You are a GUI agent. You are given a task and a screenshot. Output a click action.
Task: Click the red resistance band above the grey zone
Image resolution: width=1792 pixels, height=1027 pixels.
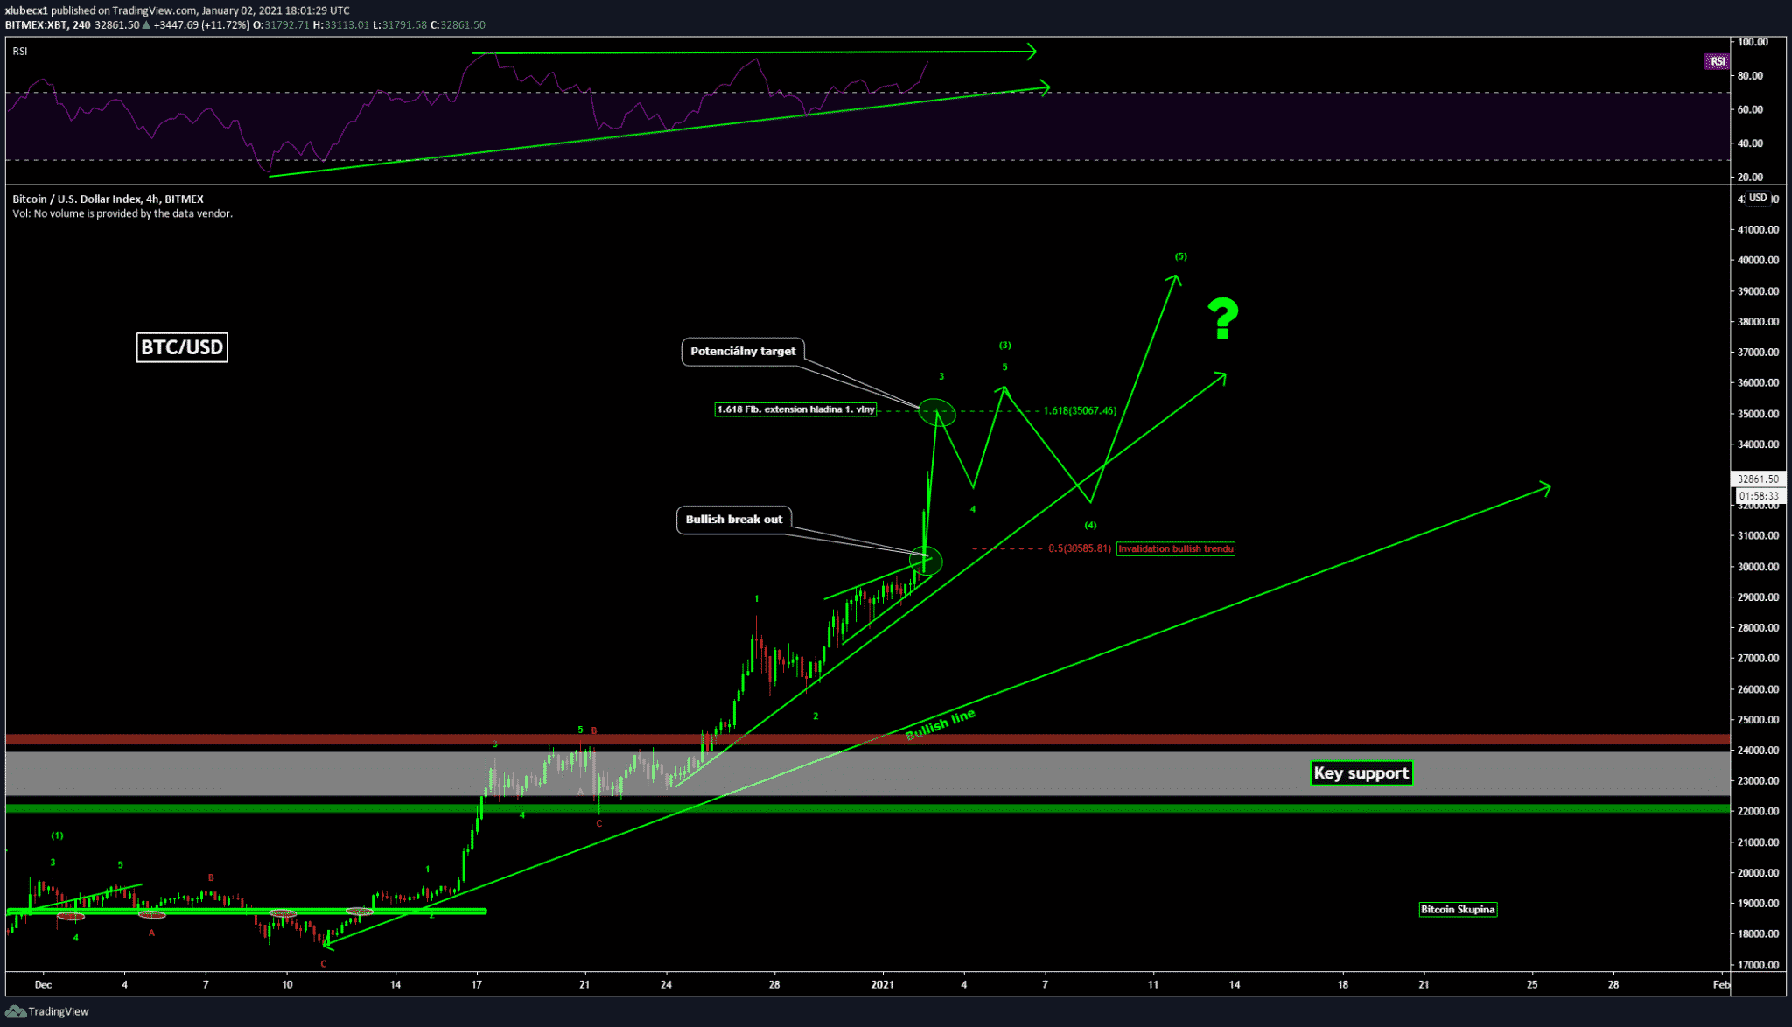[1137, 740]
